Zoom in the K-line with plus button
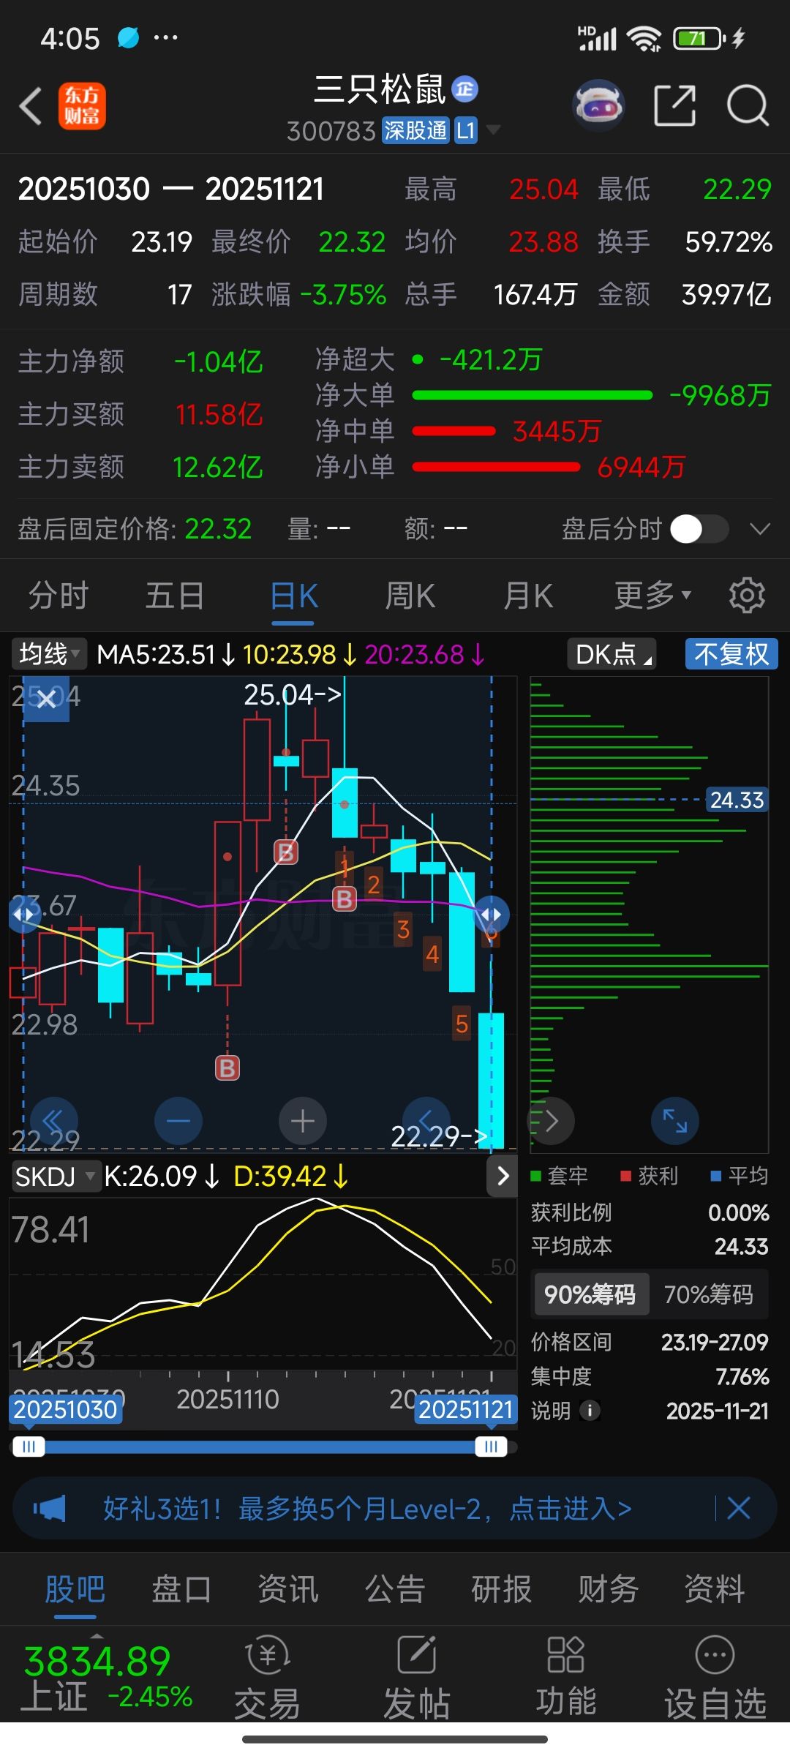The width and height of the screenshot is (790, 1756). 303,1121
